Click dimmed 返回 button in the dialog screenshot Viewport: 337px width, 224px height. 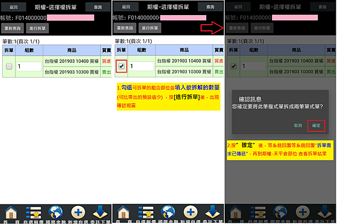[238, 7]
